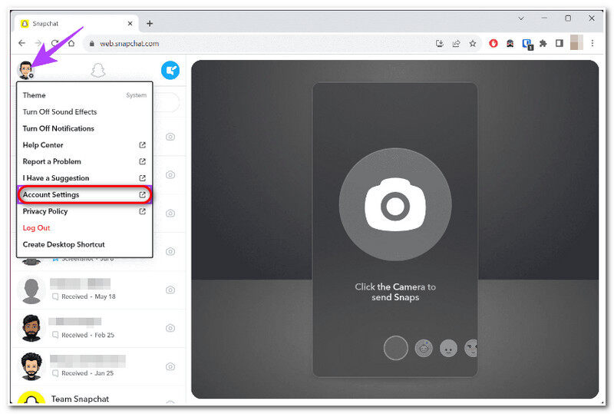Open a new browser tab

[150, 24]
